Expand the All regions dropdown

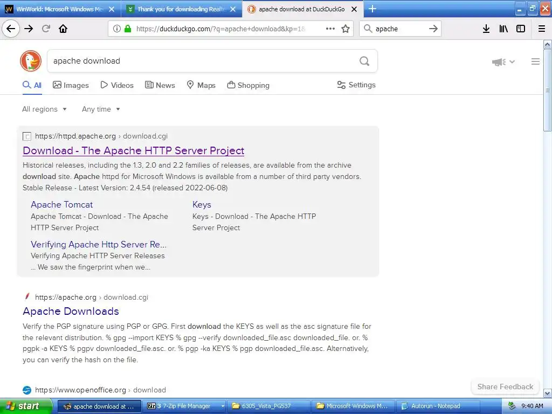(x=44, y=109)
